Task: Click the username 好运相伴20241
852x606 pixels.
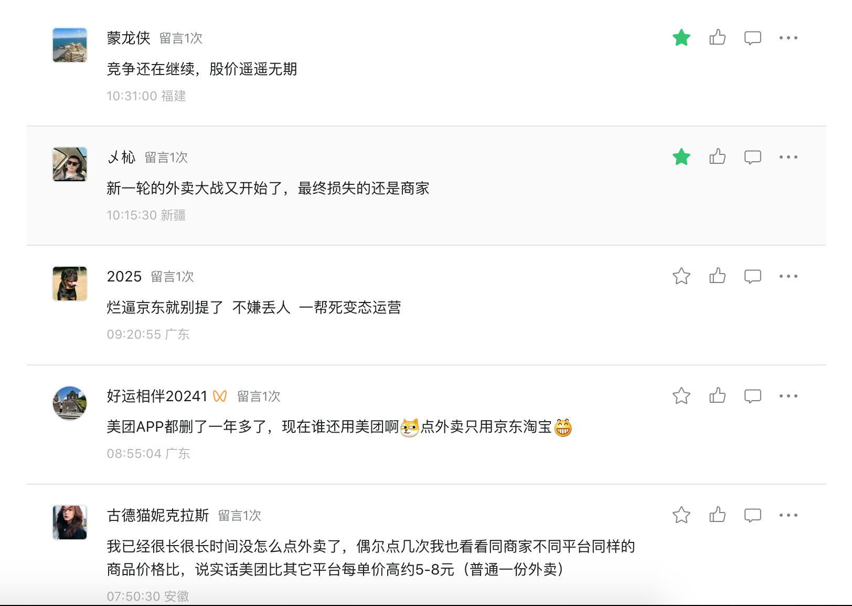Action: click(157, 396)
